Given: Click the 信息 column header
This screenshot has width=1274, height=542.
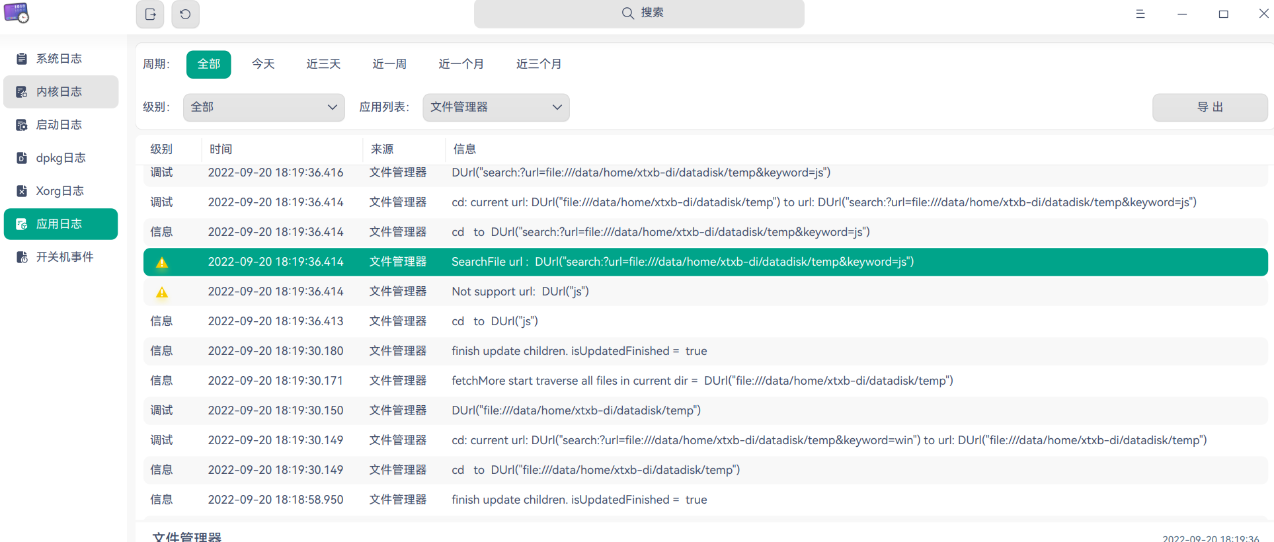Looking at the screenshot, I should [x=465, y=149].
